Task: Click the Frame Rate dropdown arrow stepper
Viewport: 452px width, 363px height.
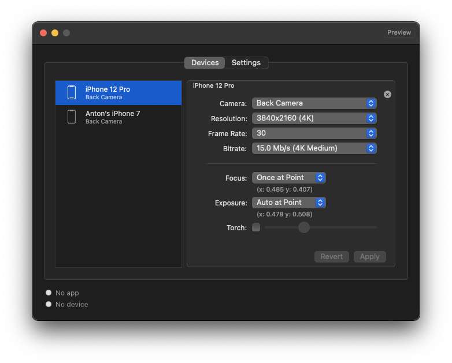Action: (x=371, y=133)
